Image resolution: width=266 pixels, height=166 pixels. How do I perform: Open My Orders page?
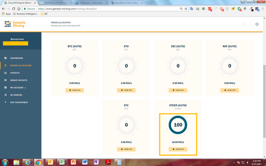click(16, 95)
